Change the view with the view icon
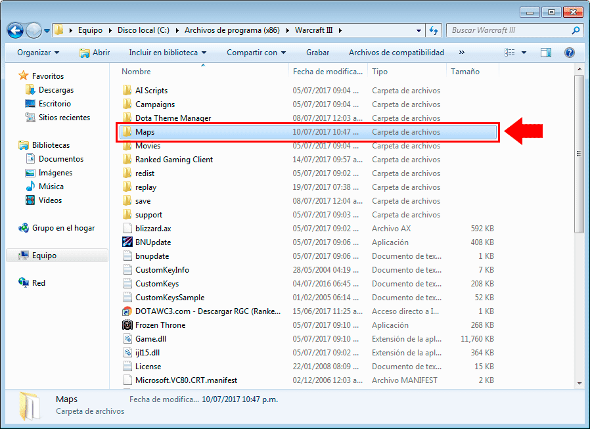590x429 pixels. click(509, 53)
